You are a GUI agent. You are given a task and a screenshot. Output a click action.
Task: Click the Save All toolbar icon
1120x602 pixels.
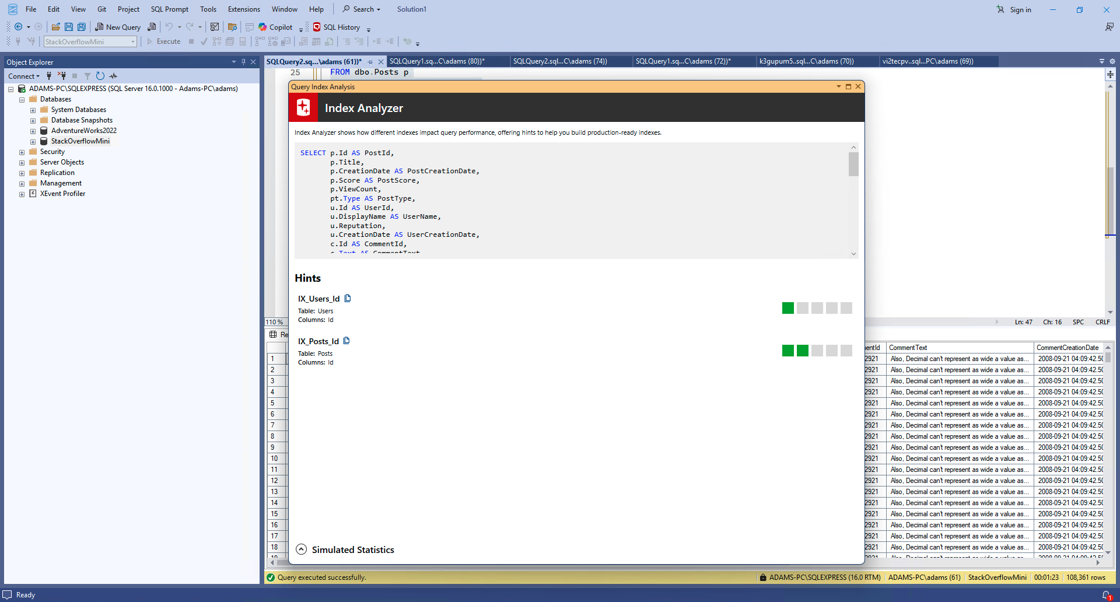pyautogui.click(x=82, y=27)
